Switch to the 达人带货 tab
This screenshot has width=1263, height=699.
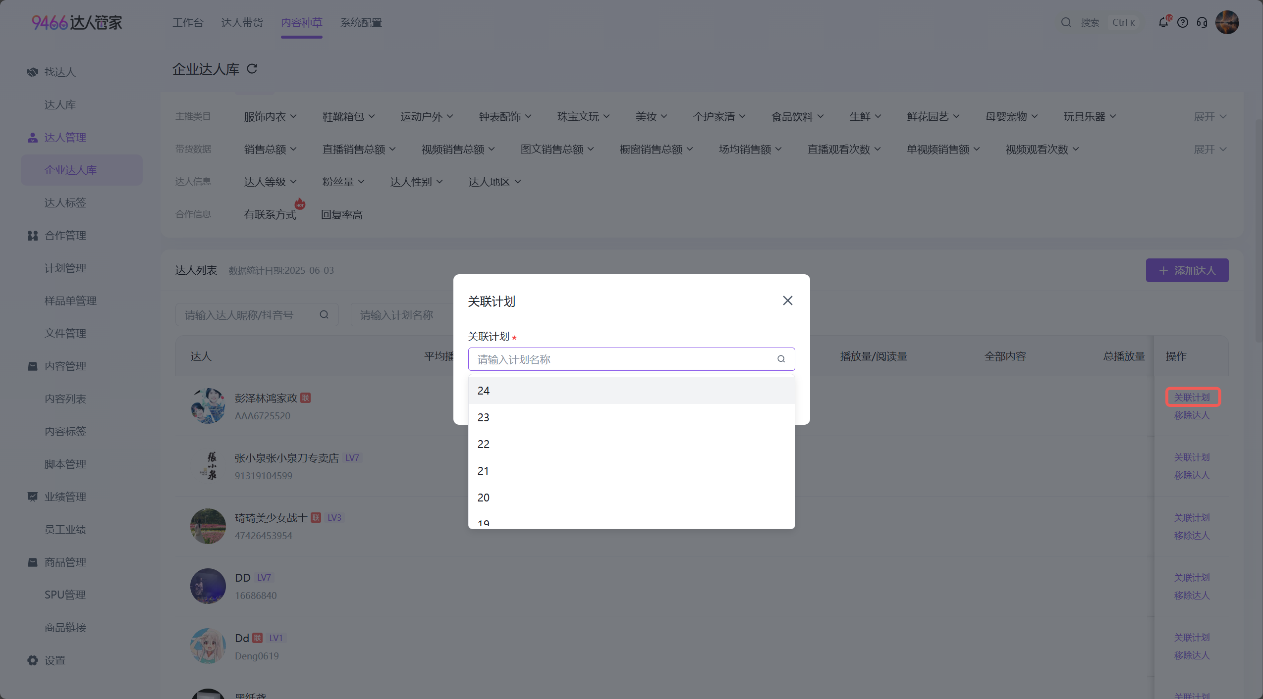tap(242, 23)
